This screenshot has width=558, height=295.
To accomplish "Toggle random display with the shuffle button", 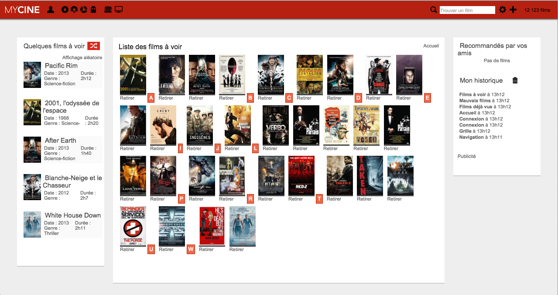I will 93,46.
